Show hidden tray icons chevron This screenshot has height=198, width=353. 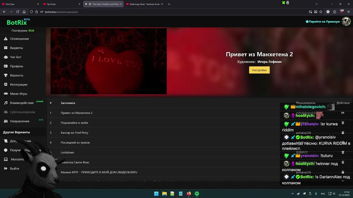[x=292, y=194]
